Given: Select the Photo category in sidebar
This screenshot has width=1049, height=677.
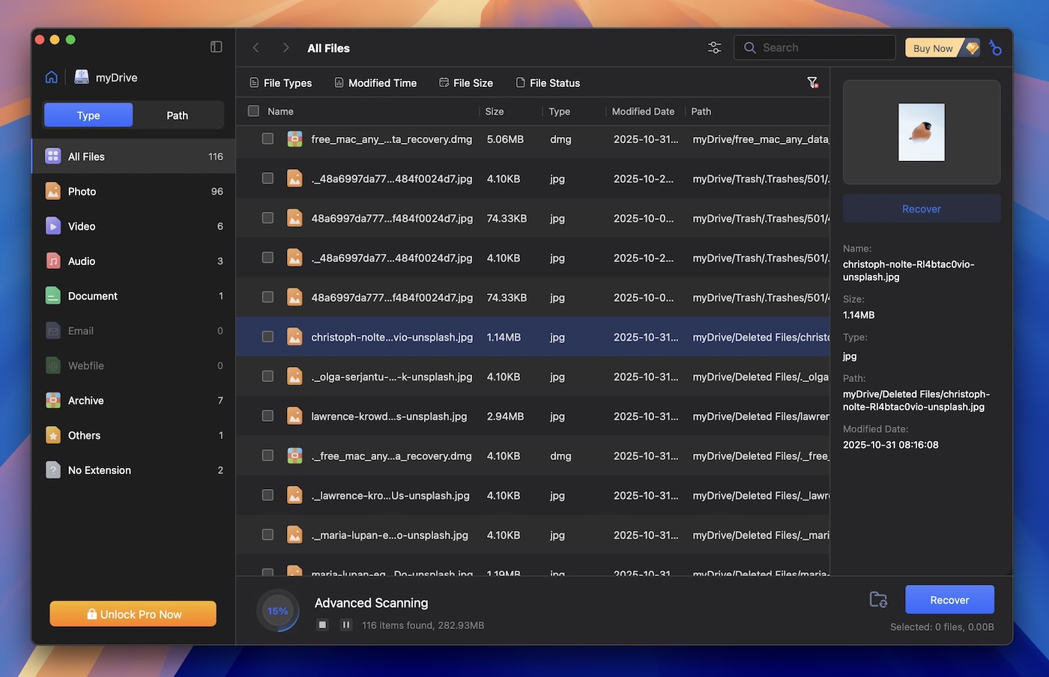Looking at the screenshot, I should [82, 192].
